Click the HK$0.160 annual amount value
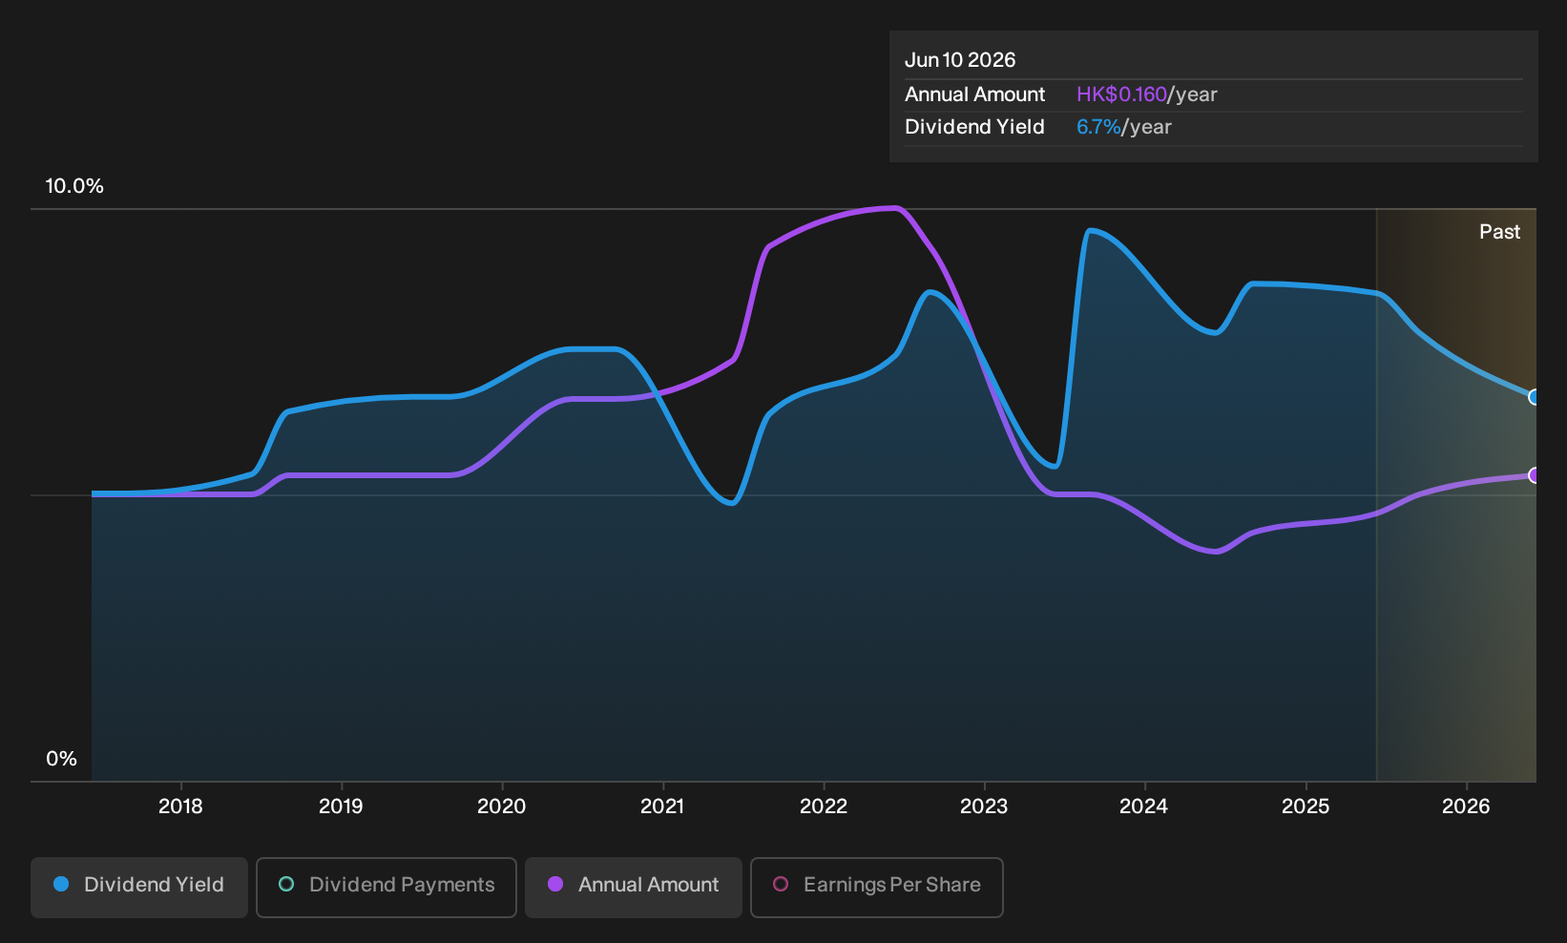The image size is (1567, 943). click(x=1121, y=94)
